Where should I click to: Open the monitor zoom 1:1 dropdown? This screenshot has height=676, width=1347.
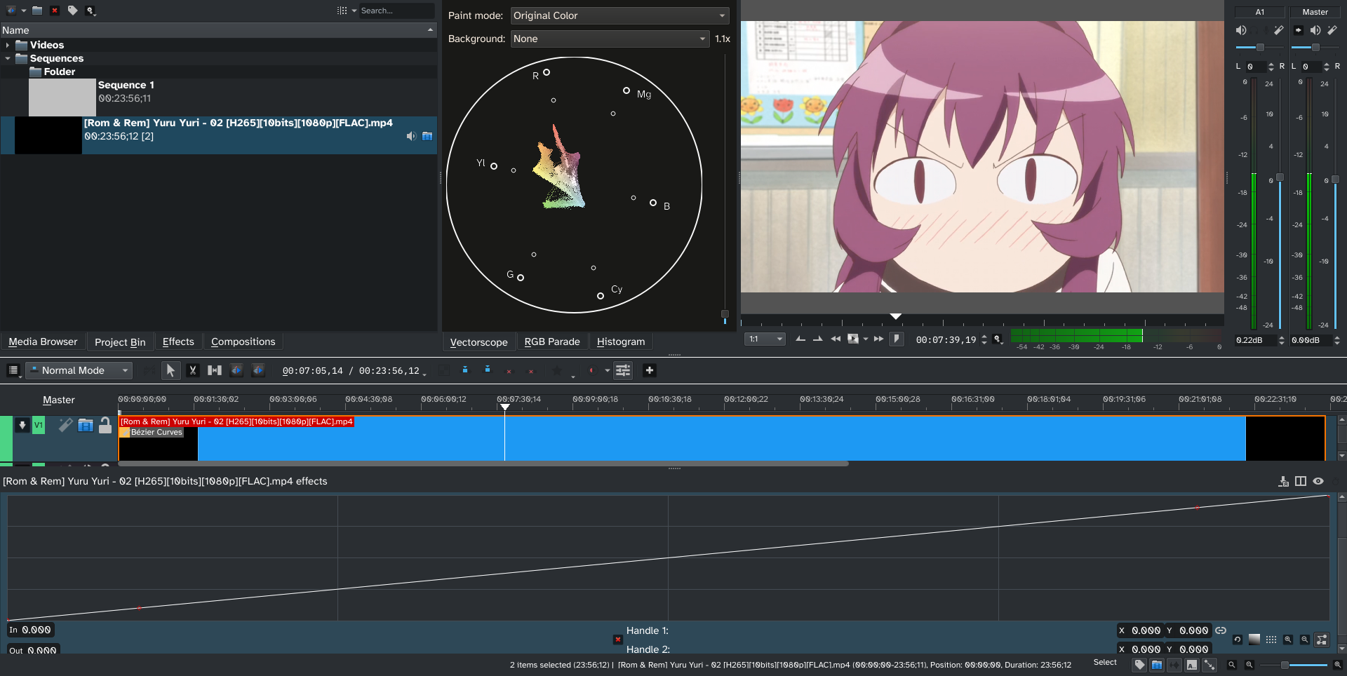[x=765, y=339]
